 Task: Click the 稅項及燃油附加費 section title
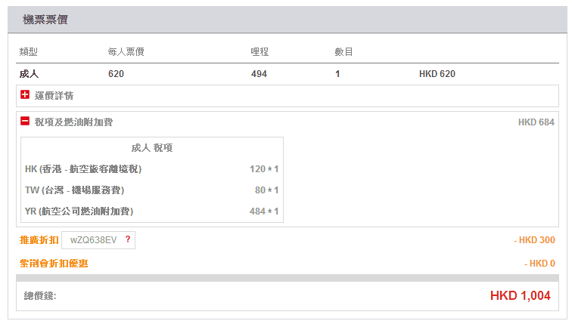73,122
